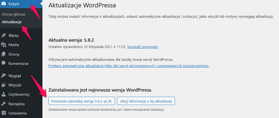279x118 pixels.
Task: Open the Strony menu label
Action: [x=14, y=54]
